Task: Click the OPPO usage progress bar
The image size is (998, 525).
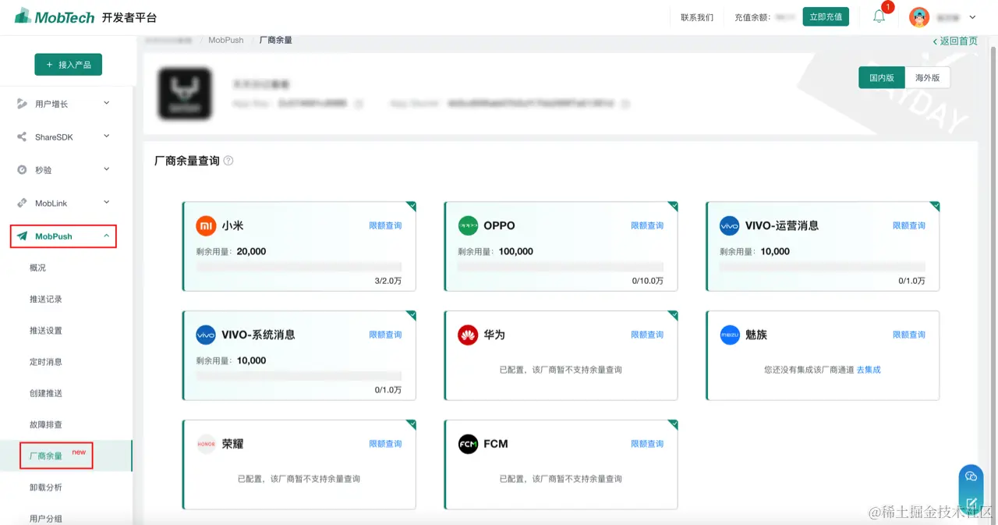Action: coord(561,267)
